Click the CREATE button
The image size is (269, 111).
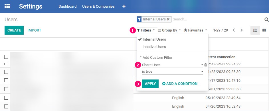pyautogui.click(x=14, y=30)
